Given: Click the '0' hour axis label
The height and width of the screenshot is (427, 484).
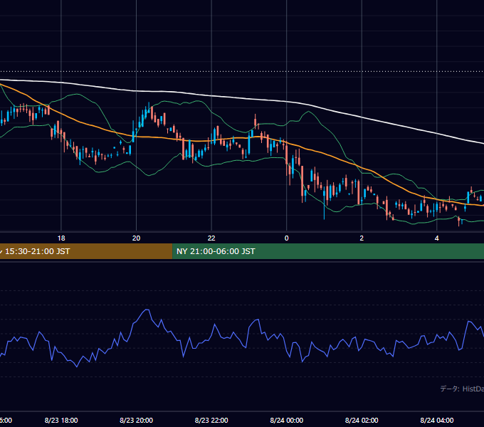Looking at the screenshot, I should tap(286, 238).
